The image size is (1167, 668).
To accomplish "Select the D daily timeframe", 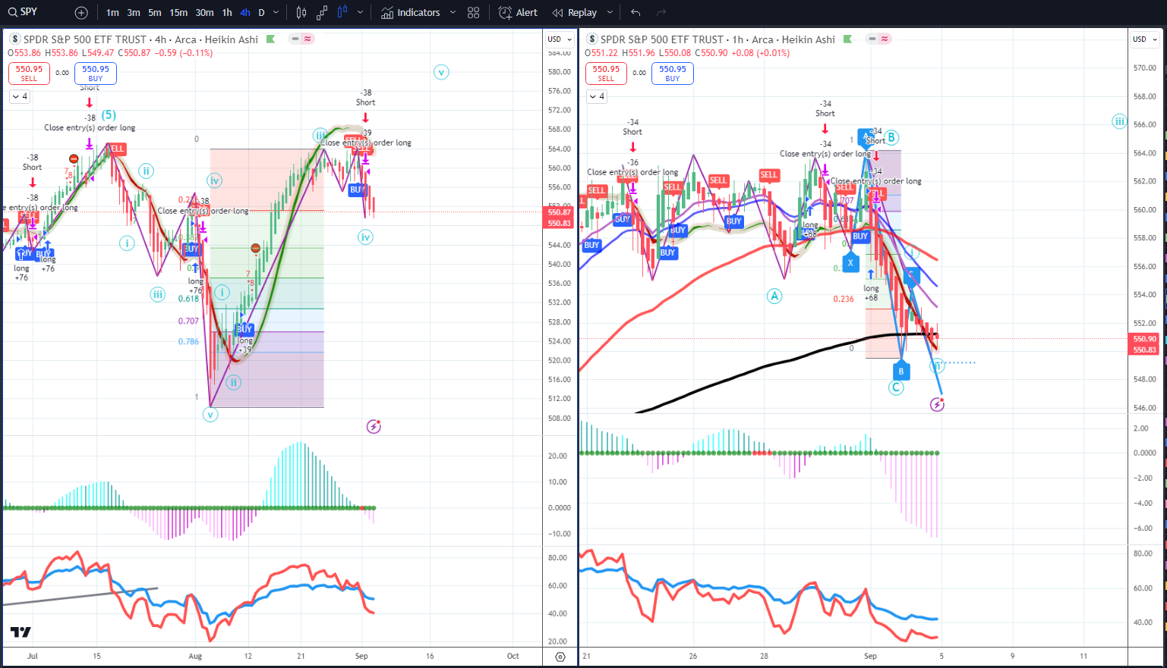I will [x=262, y=13].
